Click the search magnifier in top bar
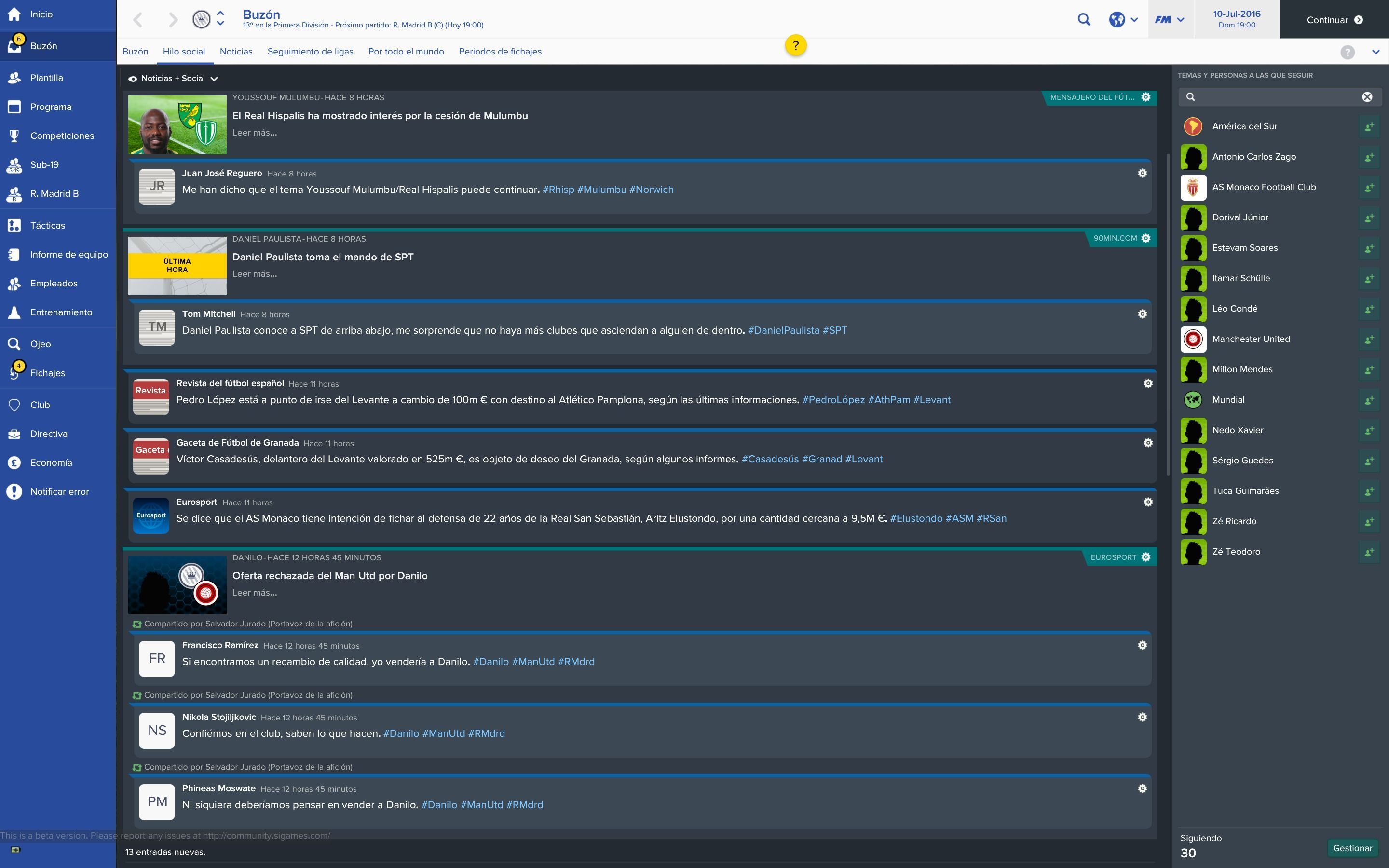 pyautogui.click(x=1084, y=19)
